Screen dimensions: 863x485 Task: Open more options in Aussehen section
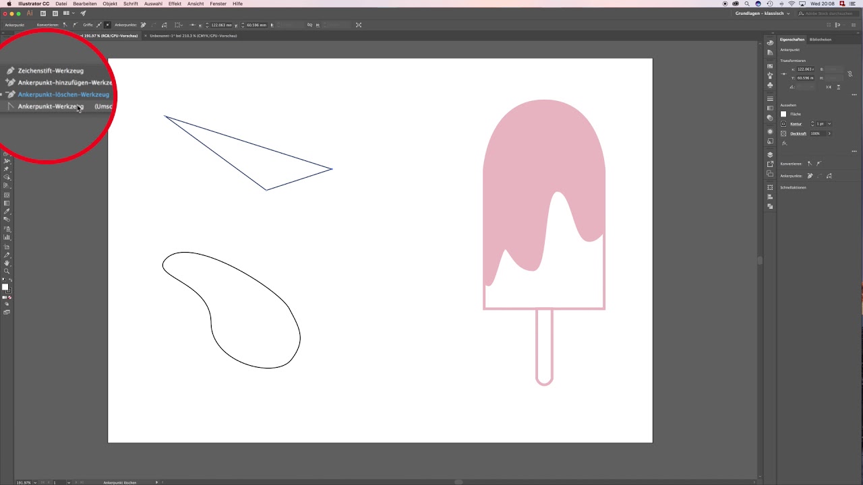pos(854,152)
